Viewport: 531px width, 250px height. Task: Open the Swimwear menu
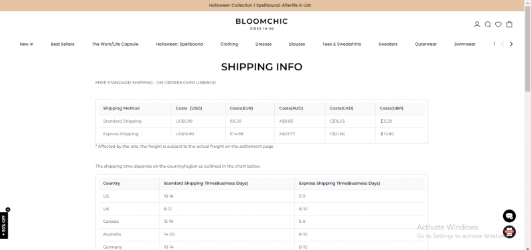pos(465,44)
